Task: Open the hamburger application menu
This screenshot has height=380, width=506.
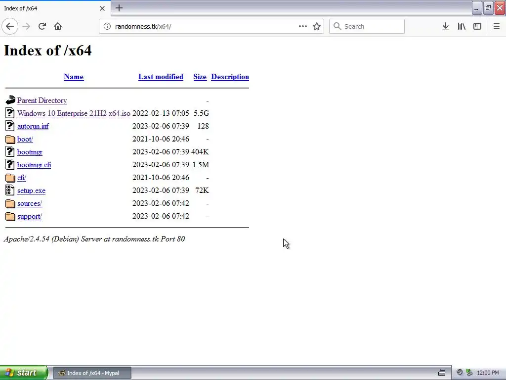Action: pyautogui.click(x=497, y=26)
